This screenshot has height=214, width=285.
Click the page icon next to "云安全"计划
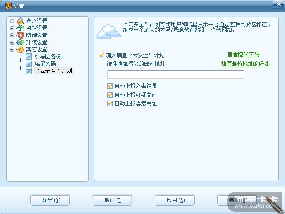28,71
